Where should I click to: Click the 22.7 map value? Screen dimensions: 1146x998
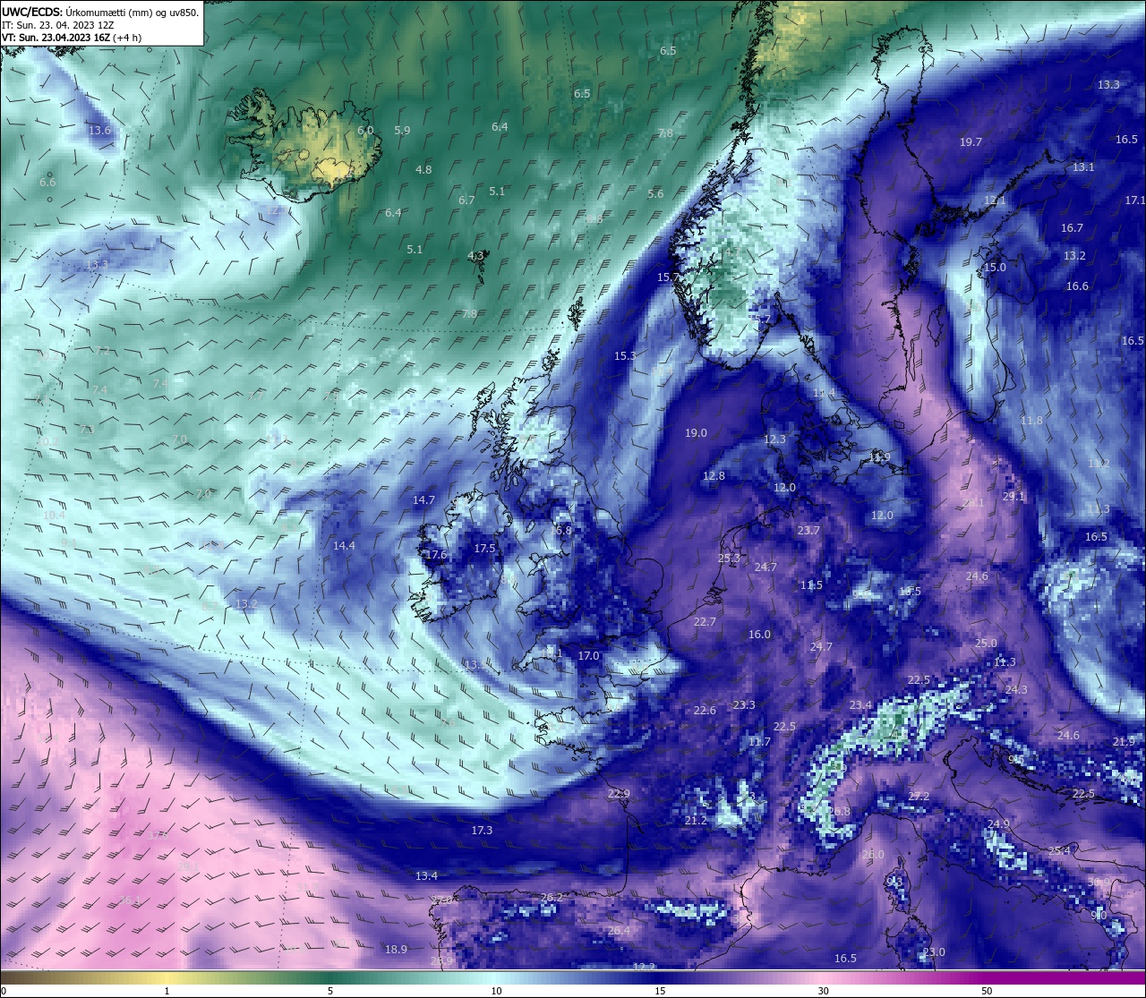point(705,622)
